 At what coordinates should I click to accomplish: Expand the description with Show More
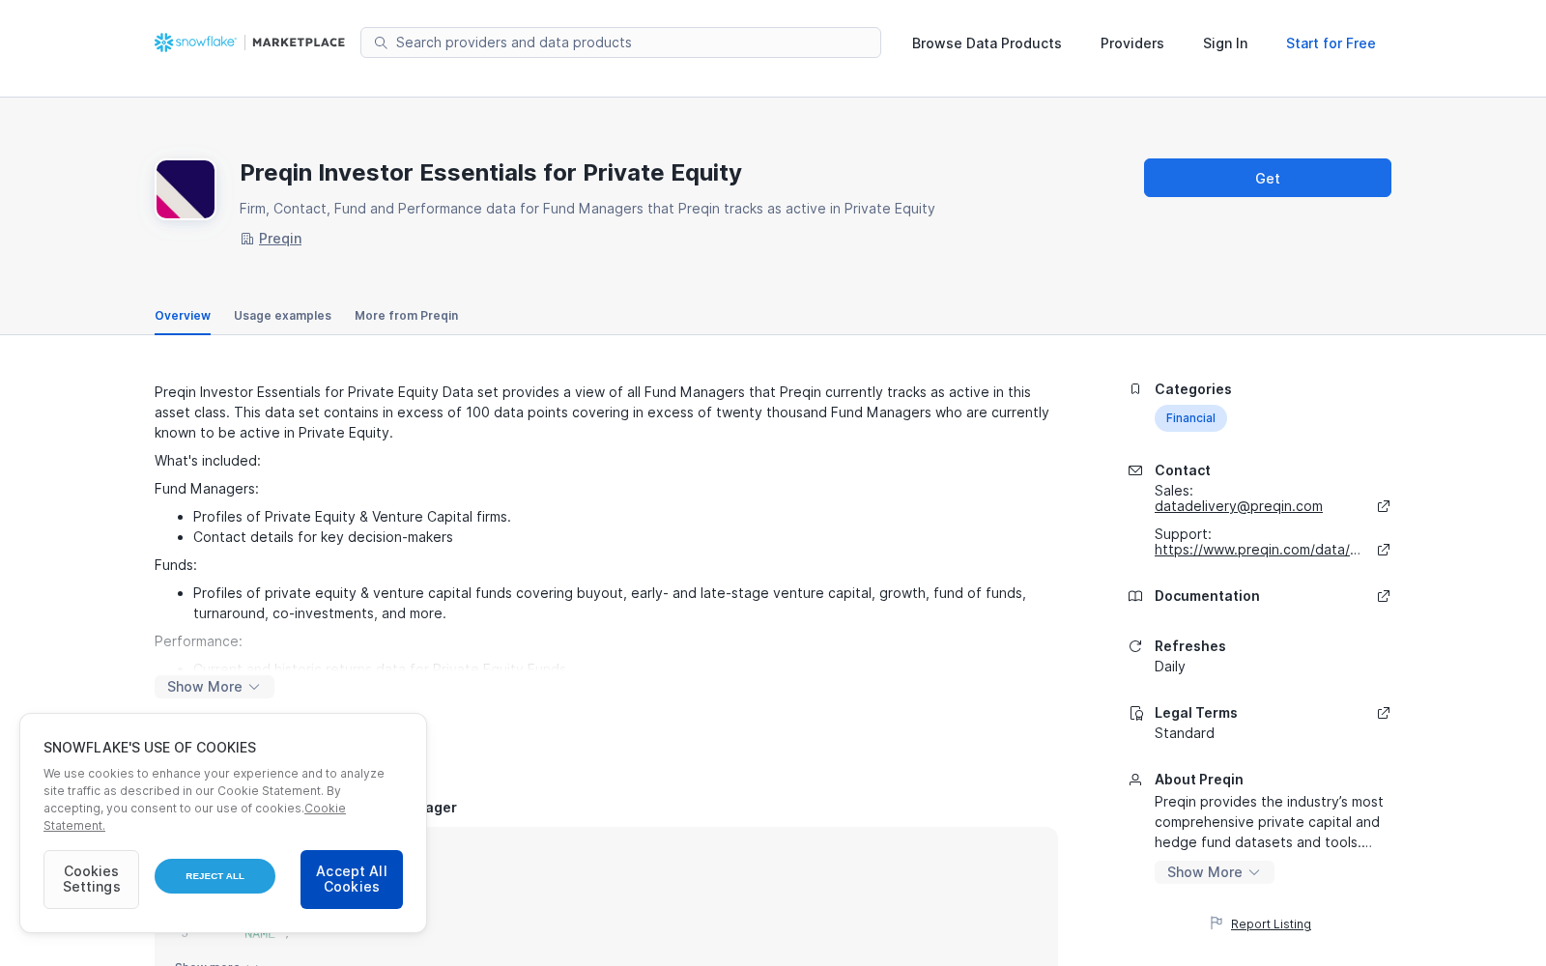coord(215,687)
